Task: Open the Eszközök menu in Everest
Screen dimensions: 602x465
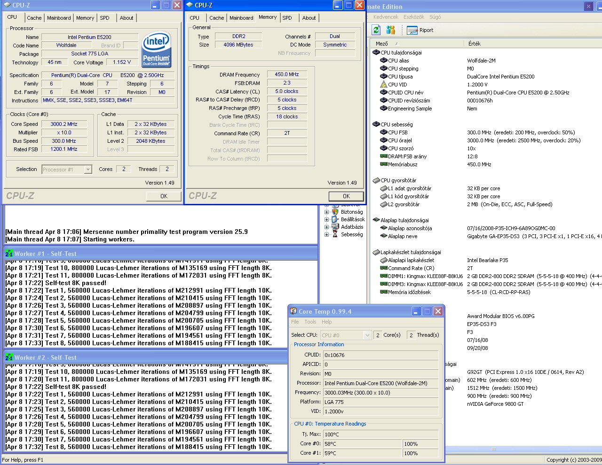Action: [414, 17]
